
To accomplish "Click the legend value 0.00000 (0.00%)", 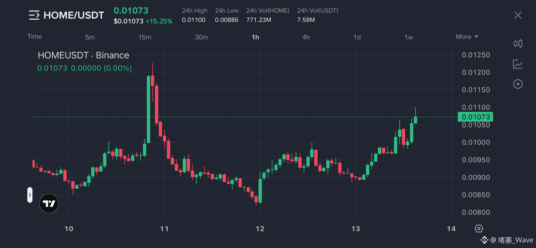I will (101, 68).
